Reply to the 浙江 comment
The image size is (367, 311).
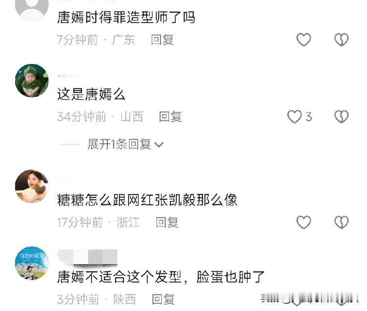coord(167,222)
